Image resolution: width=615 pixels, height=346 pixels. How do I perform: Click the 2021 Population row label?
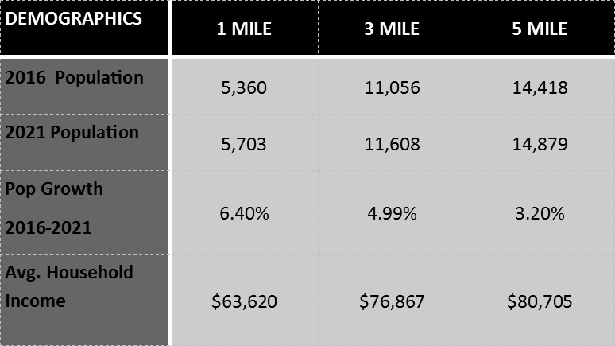[x=72, y=133]
